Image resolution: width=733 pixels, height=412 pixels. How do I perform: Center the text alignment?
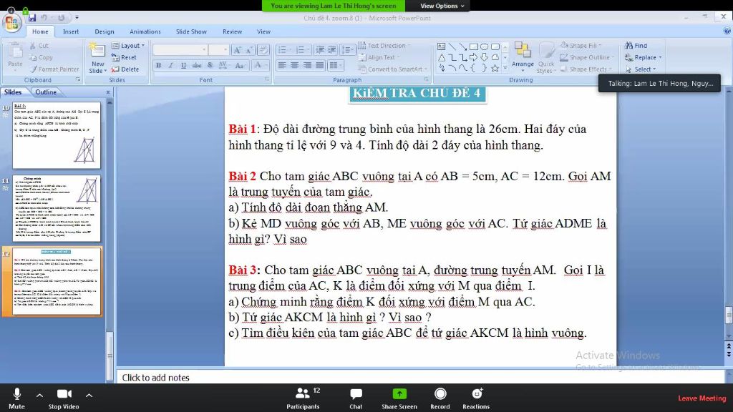(294, 65)
